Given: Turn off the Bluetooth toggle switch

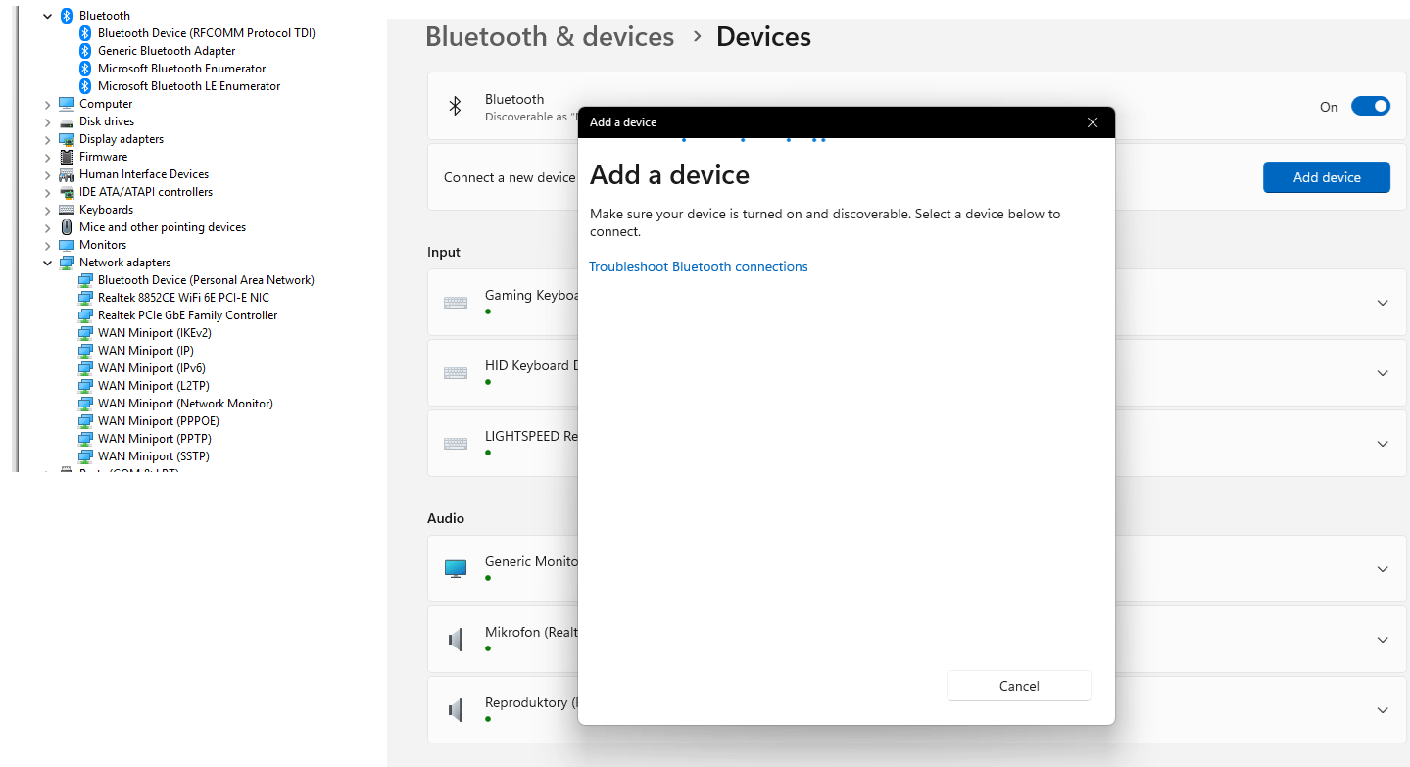Looking at the screenshot, I should (1371, 106).
